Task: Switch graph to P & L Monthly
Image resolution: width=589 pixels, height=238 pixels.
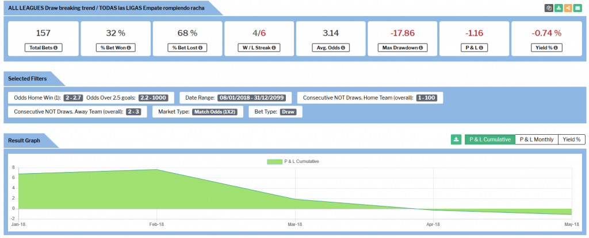Action: 536,139
